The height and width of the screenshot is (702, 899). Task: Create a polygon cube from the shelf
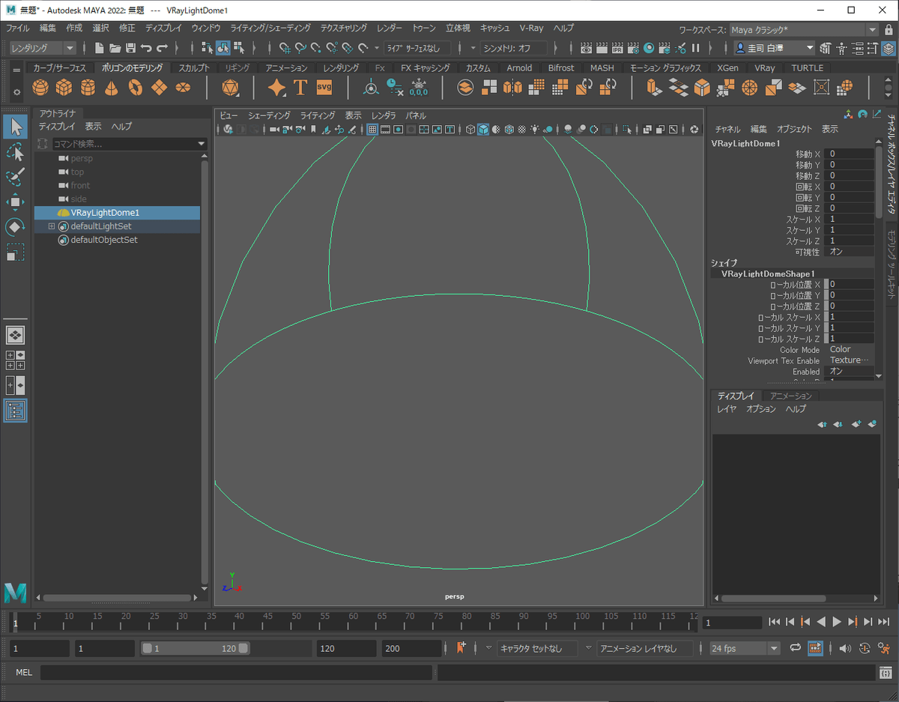coord(64,88)
